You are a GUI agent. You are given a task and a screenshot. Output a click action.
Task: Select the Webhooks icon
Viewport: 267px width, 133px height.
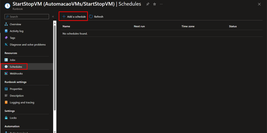[6, 74]
